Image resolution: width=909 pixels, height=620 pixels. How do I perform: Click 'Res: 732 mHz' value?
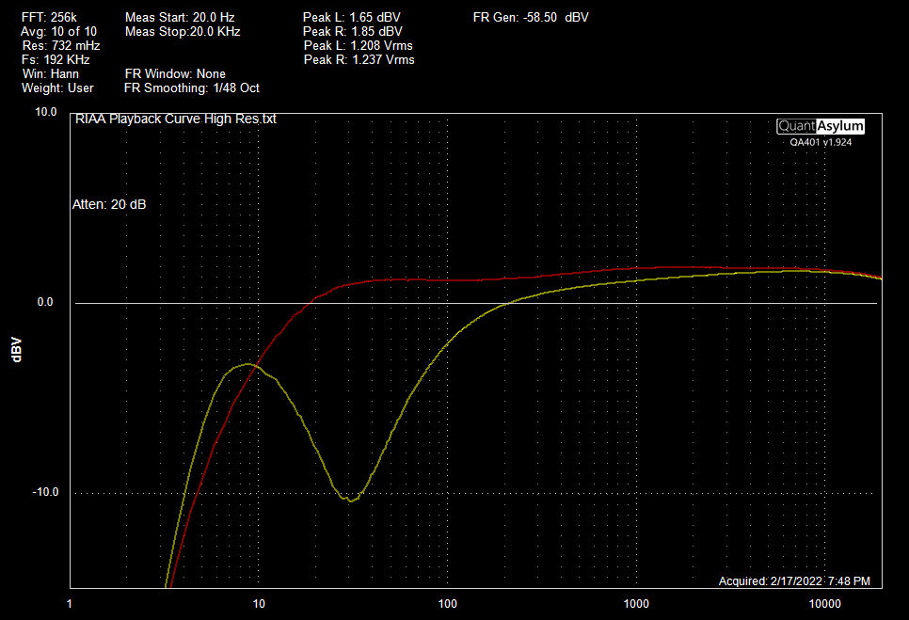61,46
